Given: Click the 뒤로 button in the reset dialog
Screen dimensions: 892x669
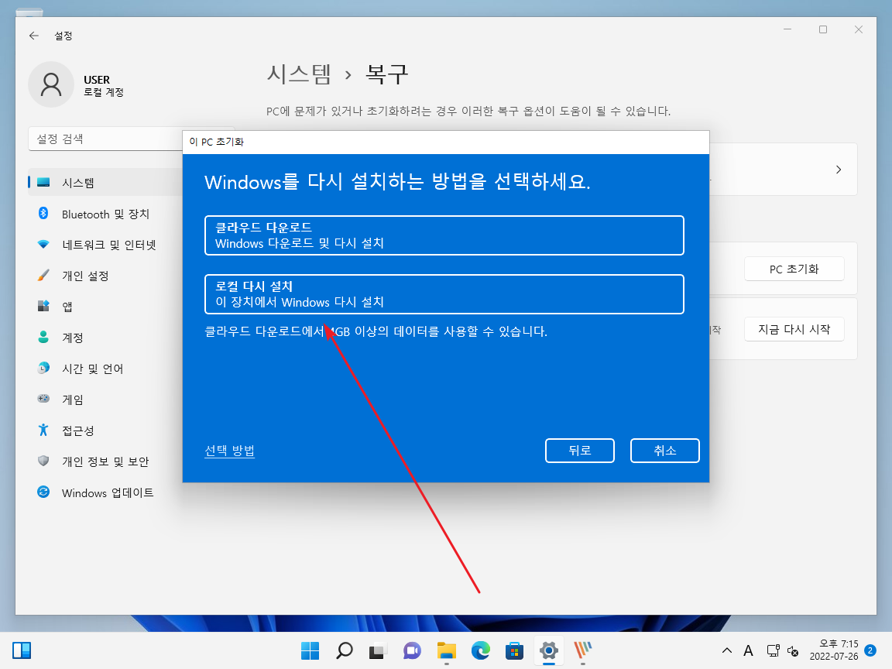Looking at the screenshot, I should tap(579, 451).
